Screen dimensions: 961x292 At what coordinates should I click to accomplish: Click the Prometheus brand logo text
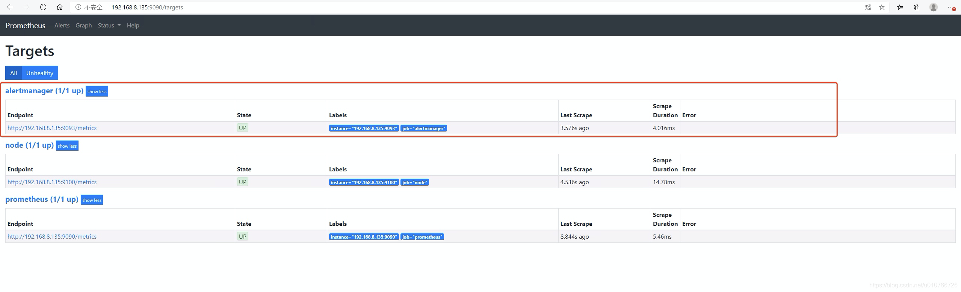tap(26, 26)
